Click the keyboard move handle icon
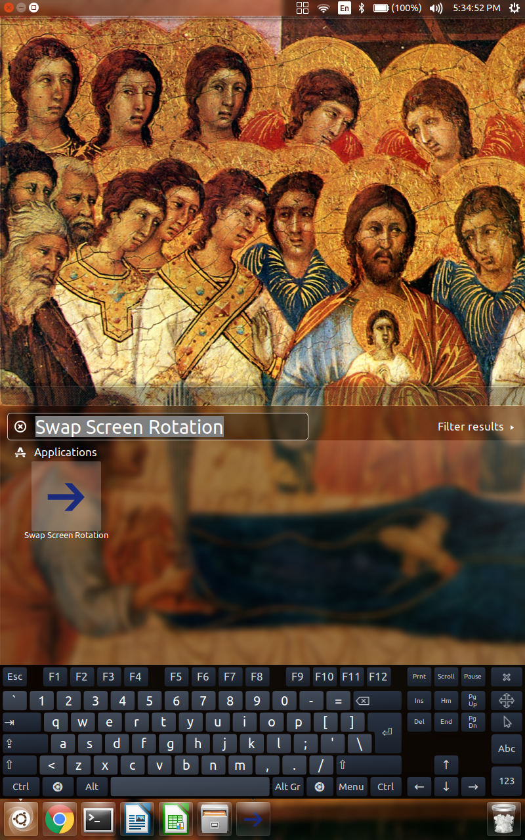The height and width of the screenshot is (840, 525). pos(507,700)
